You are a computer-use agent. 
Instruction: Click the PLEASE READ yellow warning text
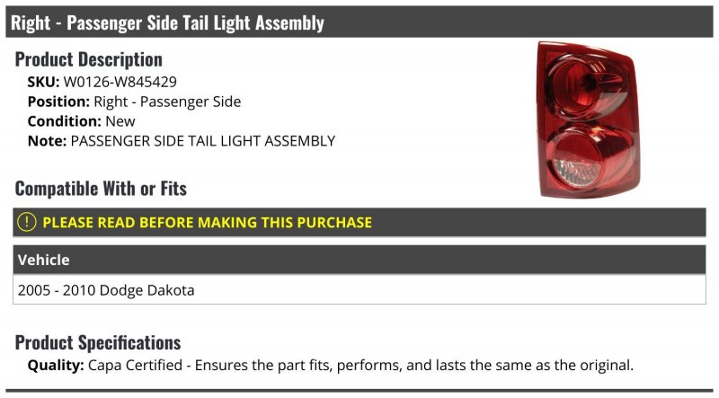pyautogui.click(x=207, y=223)
